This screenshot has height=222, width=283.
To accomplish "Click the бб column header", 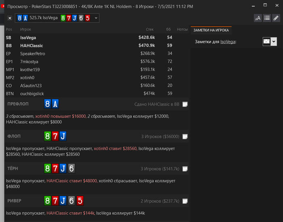I will pos(169,29).
